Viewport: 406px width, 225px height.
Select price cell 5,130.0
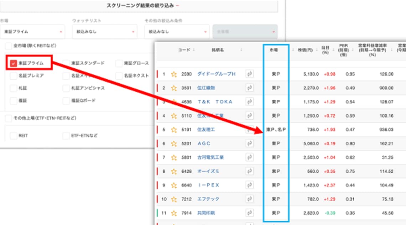311,74
